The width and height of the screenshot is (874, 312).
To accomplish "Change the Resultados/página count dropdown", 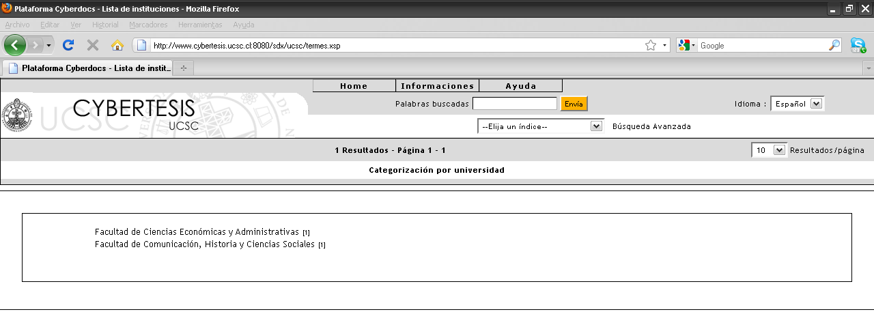I will click(x=769, y=150).
